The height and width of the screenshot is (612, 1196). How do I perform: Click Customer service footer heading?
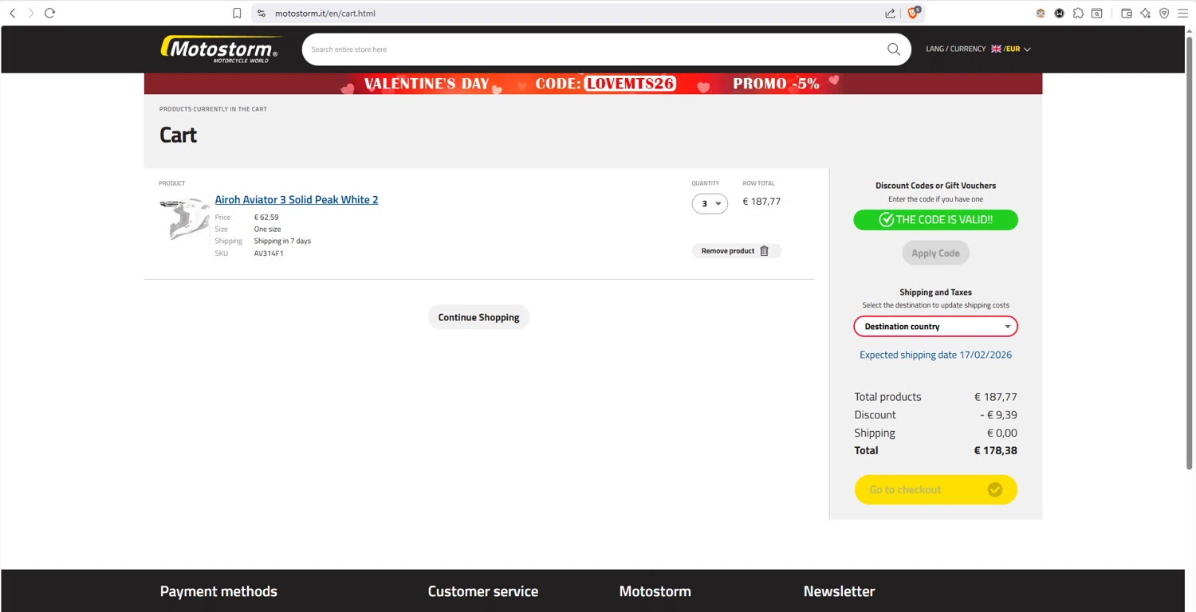pyautogui.click(x=483, y=591)
